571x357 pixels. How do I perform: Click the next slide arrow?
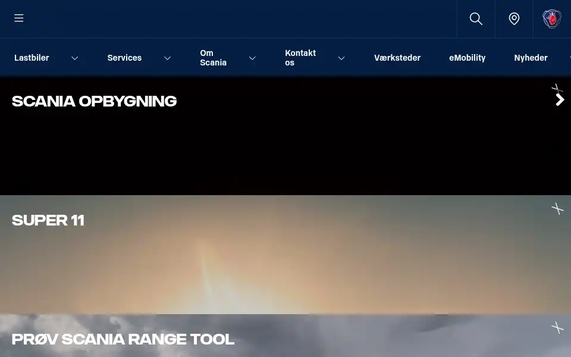pyautogui.click(x=560, y=100)
